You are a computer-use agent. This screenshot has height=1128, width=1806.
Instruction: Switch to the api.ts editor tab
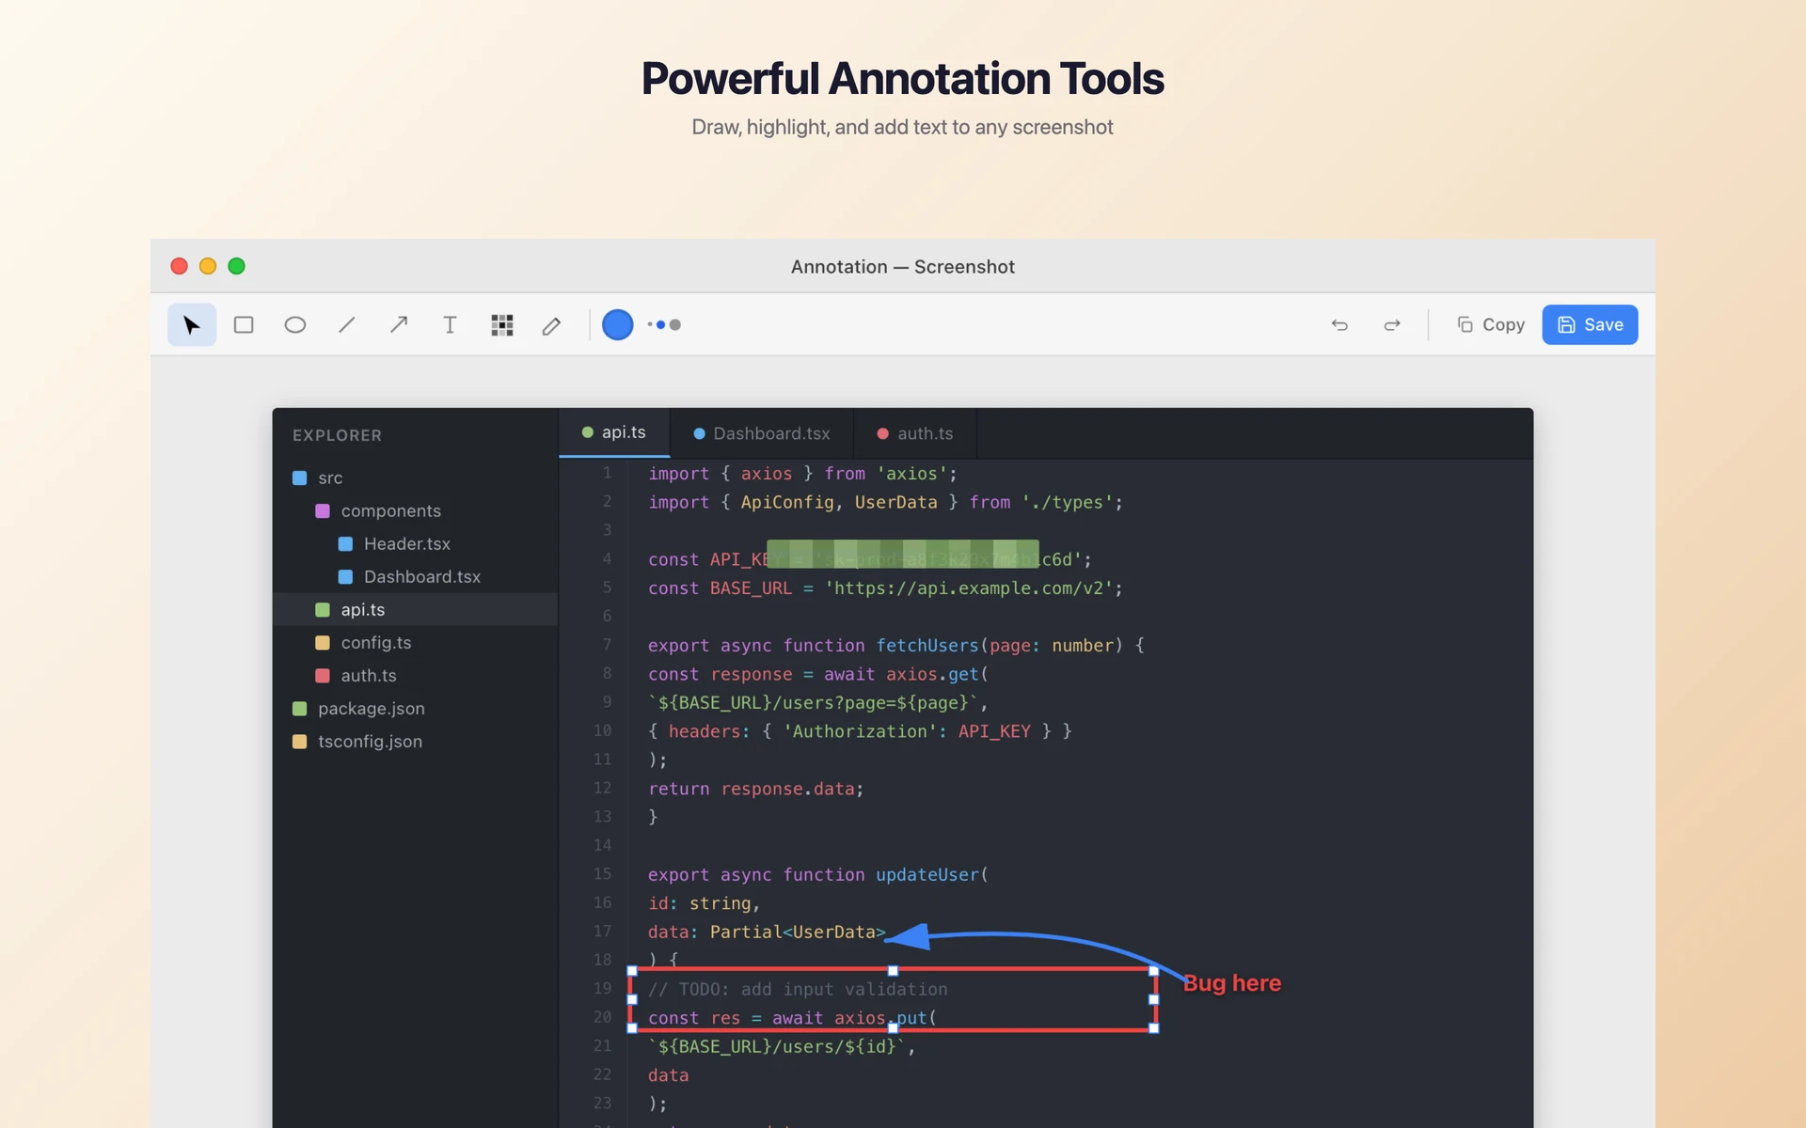[x=614, y=432]
